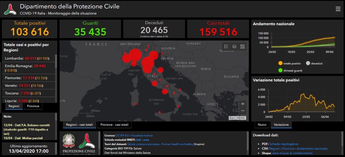Open the map legend list icon
Screen dimensions: 345x157
(226, 46)
